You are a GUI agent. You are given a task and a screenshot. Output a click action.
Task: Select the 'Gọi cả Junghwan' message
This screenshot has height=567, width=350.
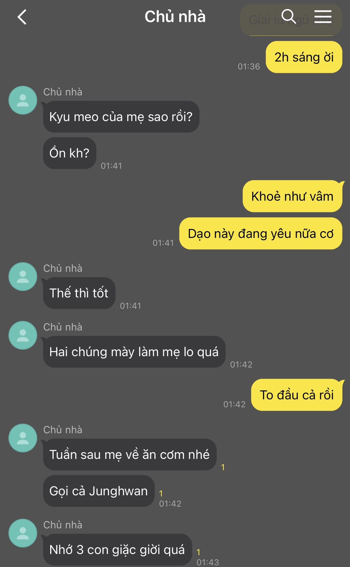click(99, 491)
